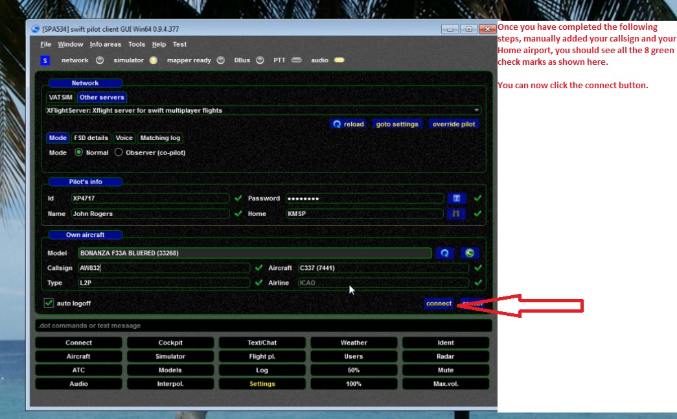Click the Type field showing L2P
Viewport: 677px width, 419px height.
click(x=164, y=283)
